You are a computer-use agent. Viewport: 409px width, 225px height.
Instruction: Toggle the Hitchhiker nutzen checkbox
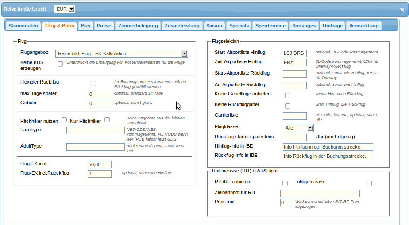(64, 120)
